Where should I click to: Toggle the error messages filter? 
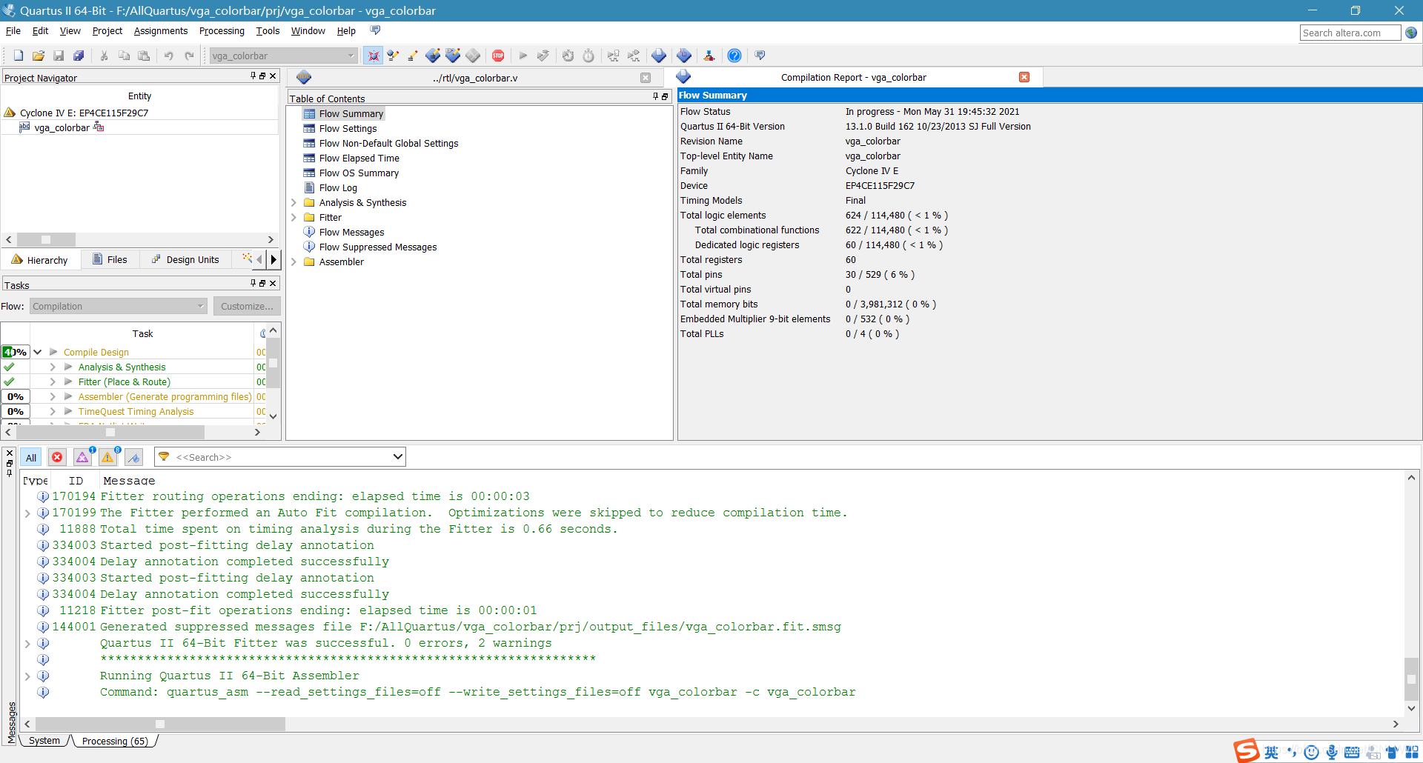tap(57, 457)
